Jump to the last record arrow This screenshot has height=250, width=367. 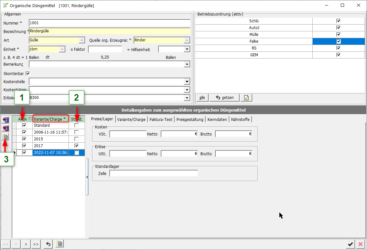point(36,244)
